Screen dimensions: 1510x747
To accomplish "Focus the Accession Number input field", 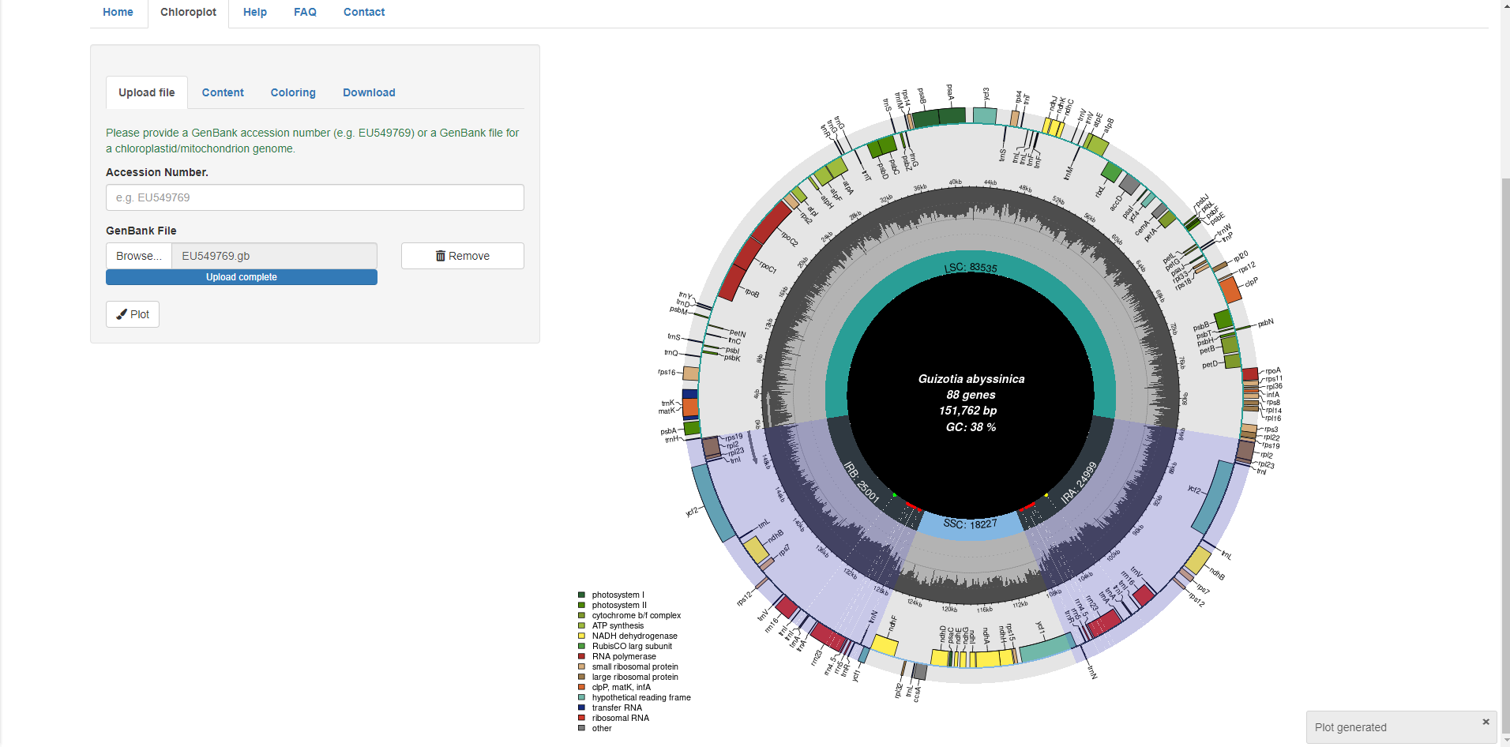I will point(314,197).
